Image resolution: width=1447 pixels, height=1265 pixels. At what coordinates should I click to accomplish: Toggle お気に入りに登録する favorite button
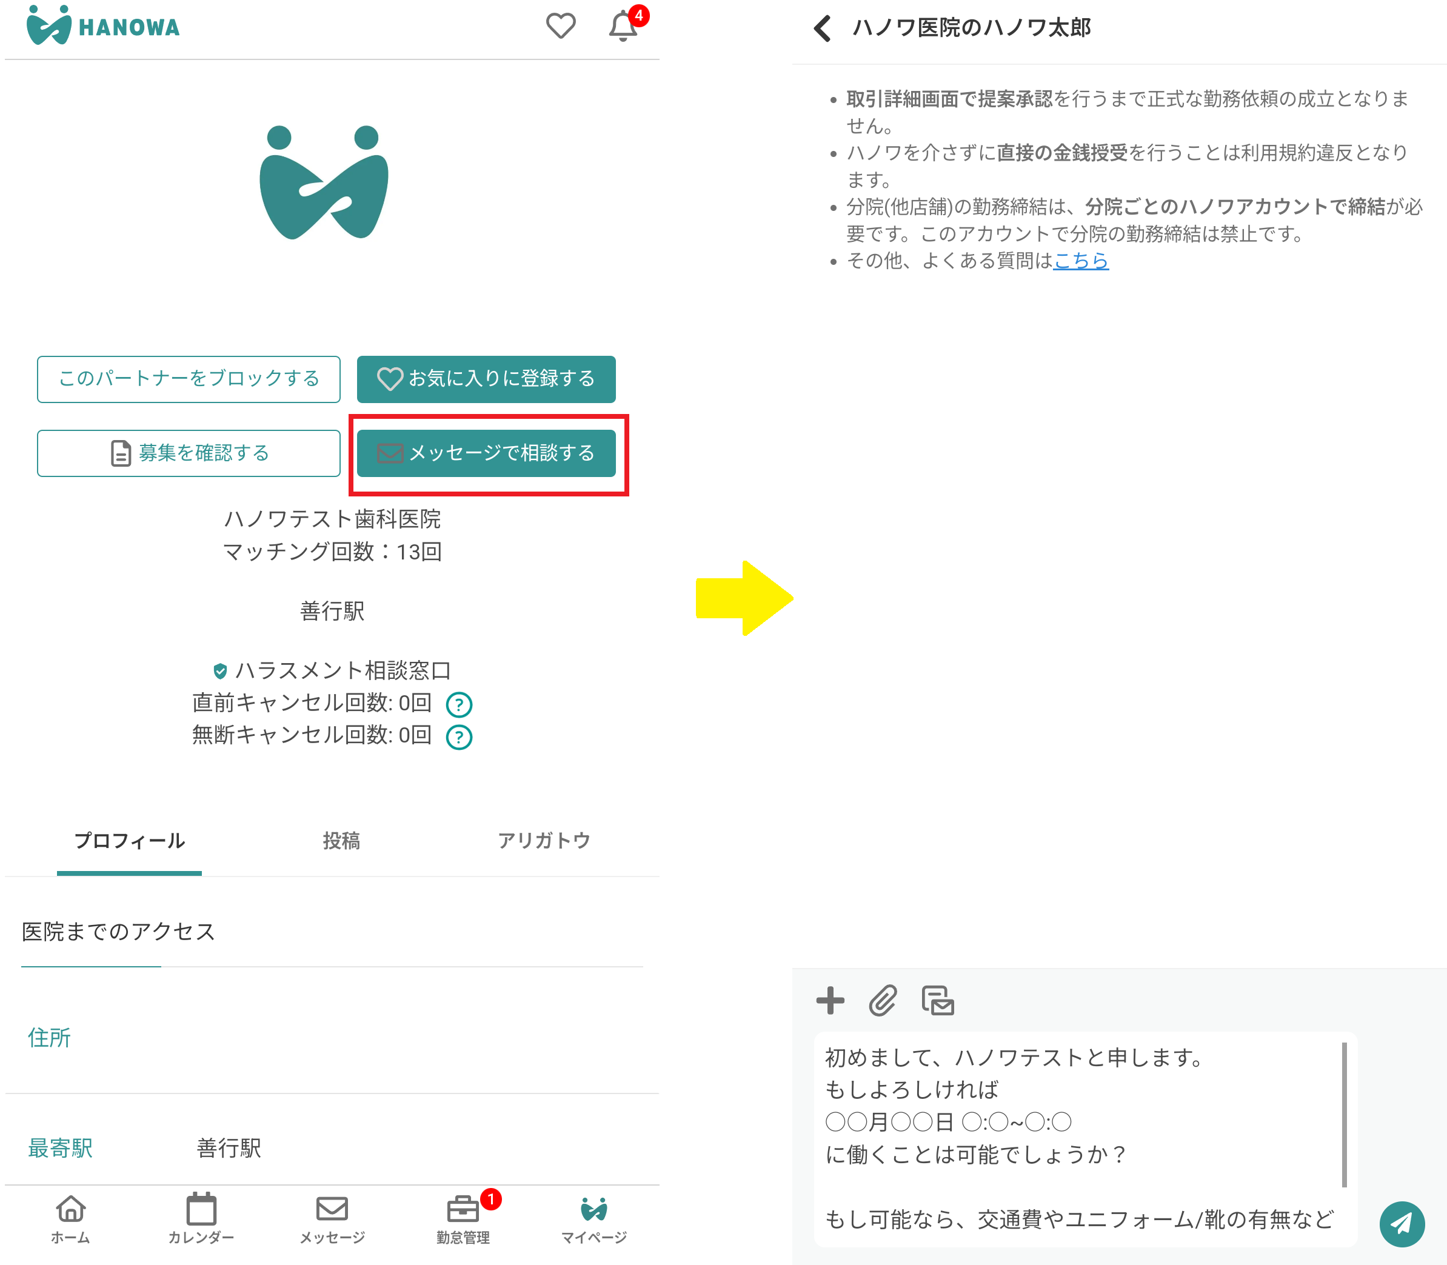(486, 379)
